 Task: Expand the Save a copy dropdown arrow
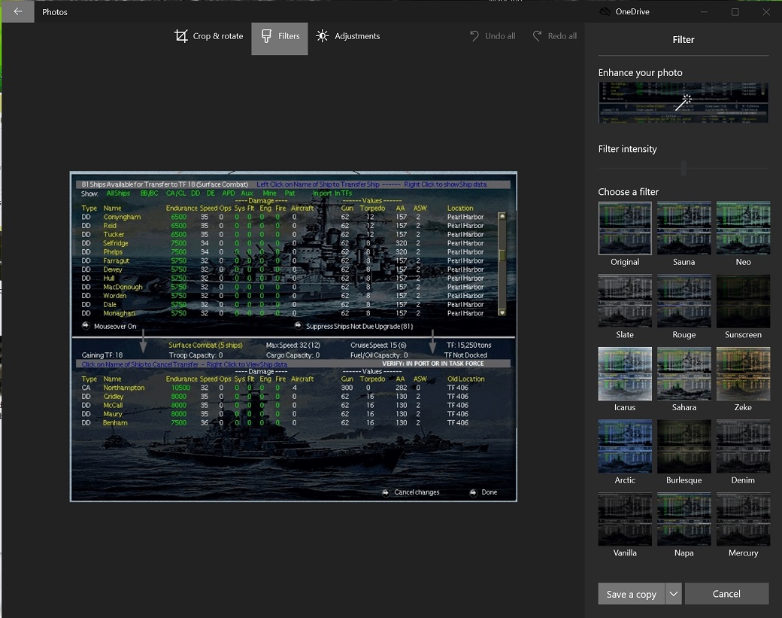tap(673, 594)
